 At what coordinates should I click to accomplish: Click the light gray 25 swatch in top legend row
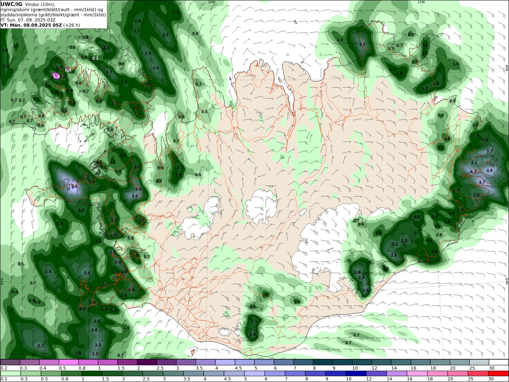pos(479,363)
